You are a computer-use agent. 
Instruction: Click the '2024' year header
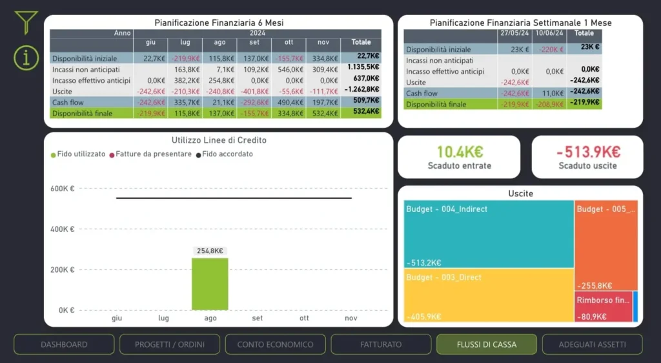(258, 33)
